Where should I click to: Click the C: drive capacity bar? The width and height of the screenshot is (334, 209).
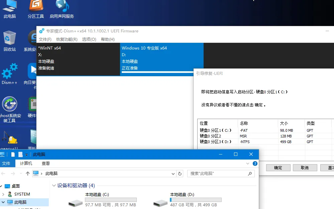111,200
